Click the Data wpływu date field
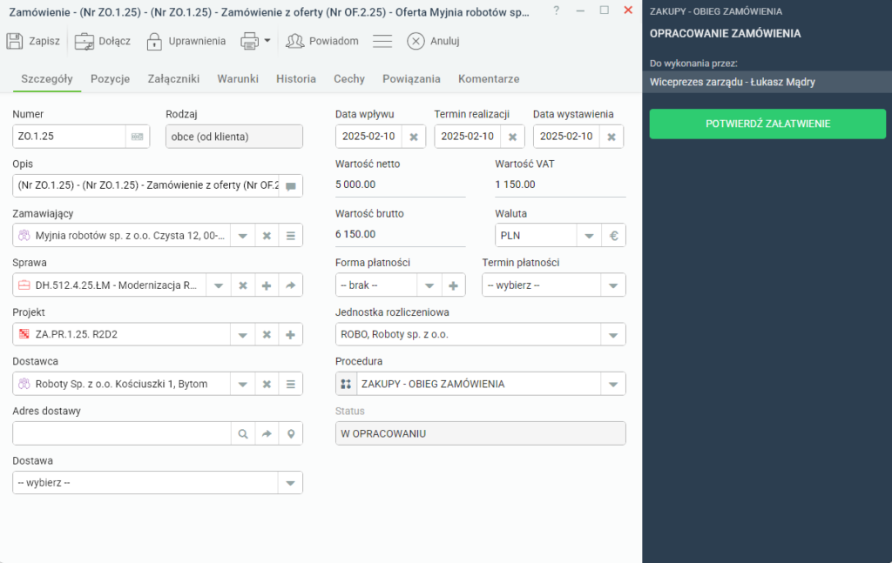The image size is (892, 563). 368,137
